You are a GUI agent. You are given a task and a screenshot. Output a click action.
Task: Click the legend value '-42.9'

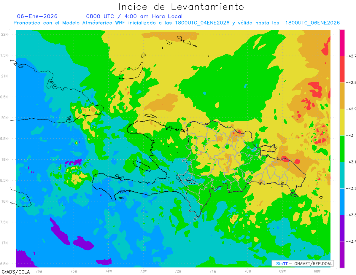pos(351,109)
